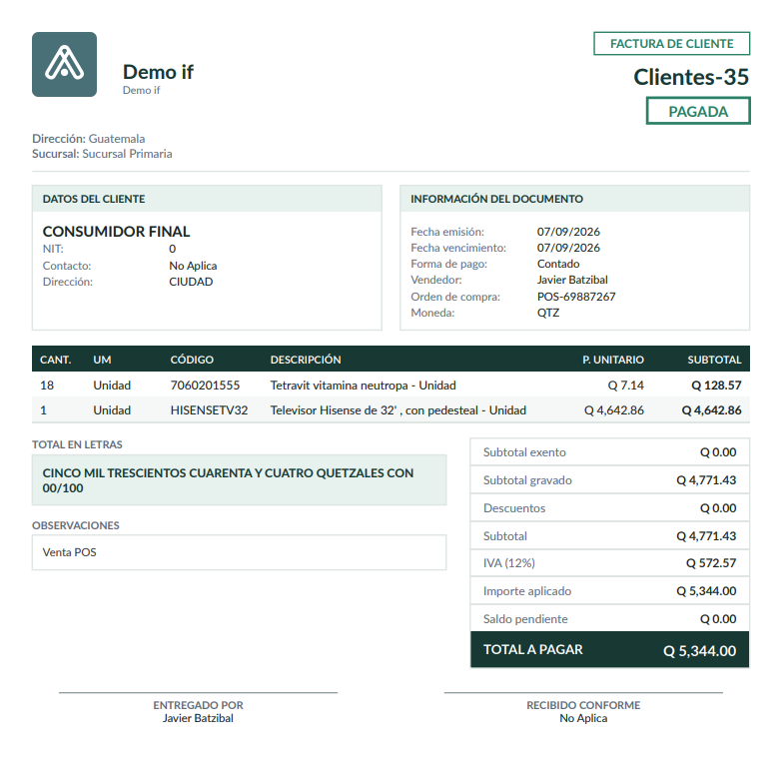The height and width of the screenshot is (775, 784).
Task: Click the SUBTOTAL column header
Action: 714,360
